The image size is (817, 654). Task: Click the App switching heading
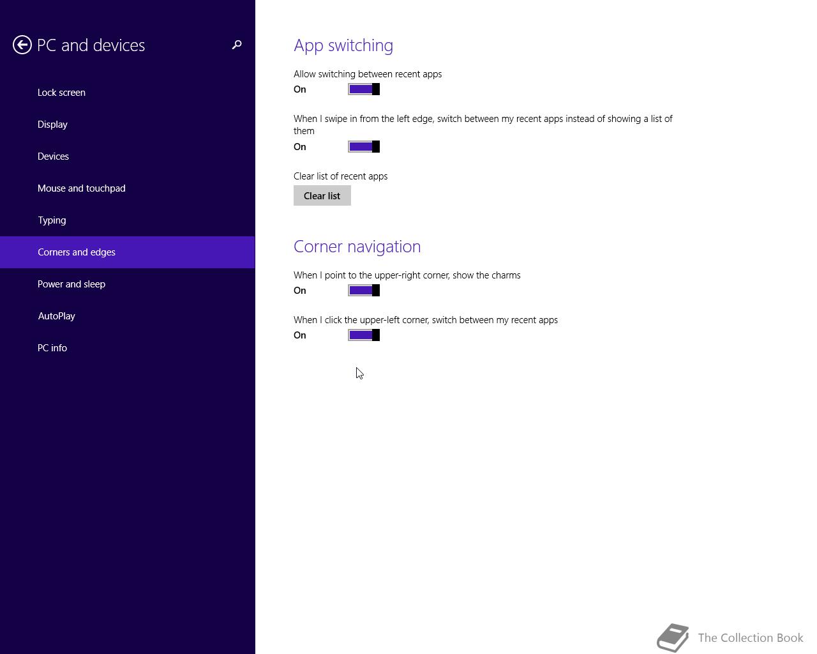[343, 45]
